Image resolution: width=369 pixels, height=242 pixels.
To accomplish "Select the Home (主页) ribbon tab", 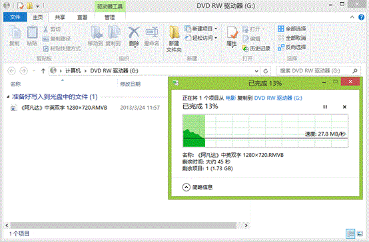I will coord(38,17).
